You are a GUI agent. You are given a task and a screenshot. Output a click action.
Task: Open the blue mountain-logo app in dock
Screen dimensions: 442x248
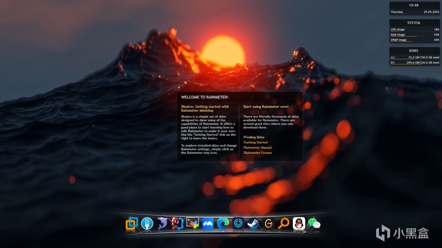(208, 224)
